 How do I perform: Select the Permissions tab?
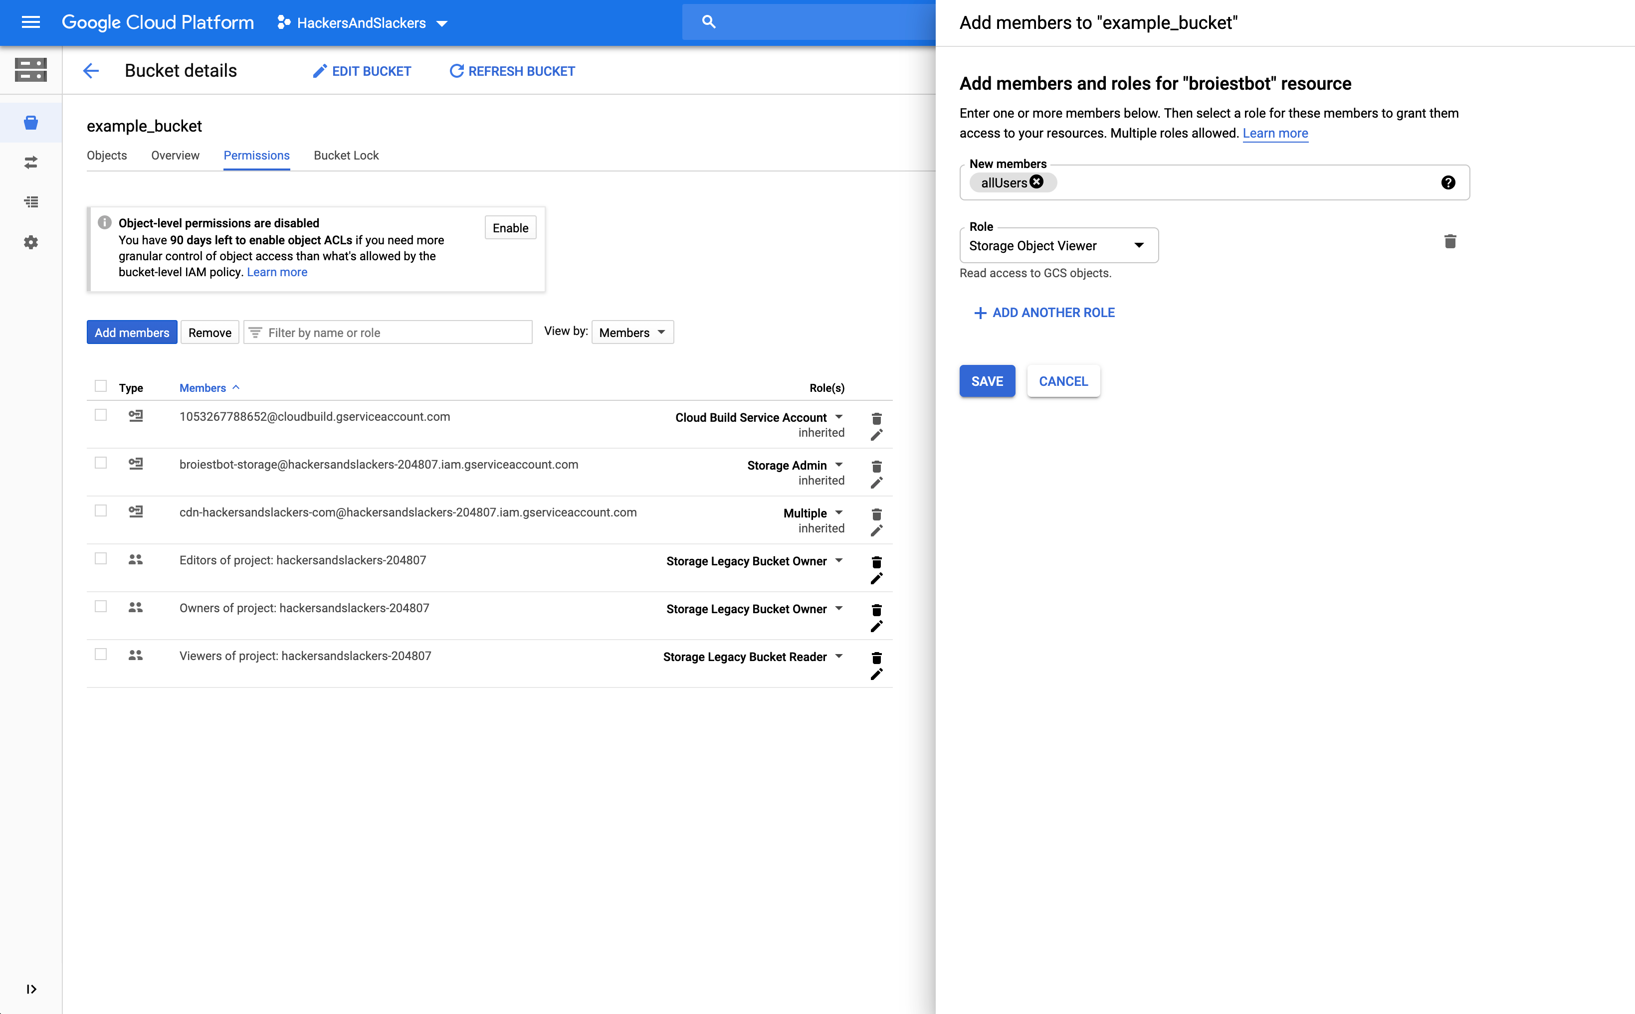pyautogui.click(x=256, y=156)
